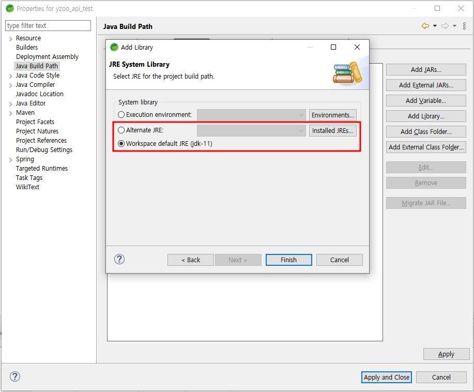Select Project Facets tree item
The width and height of the screenshot is (474, 392).
[35, 122]
